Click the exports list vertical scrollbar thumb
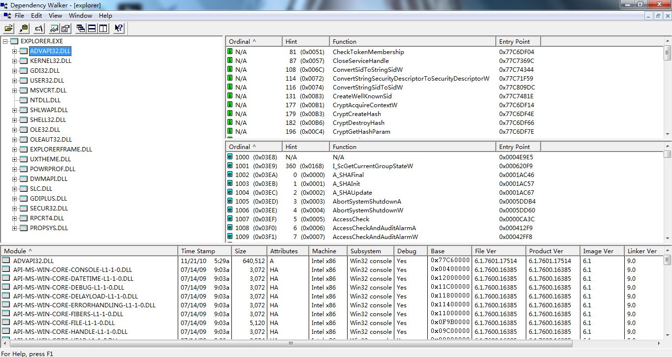Viewport: 672px width, 357px height. pos(668,154)
